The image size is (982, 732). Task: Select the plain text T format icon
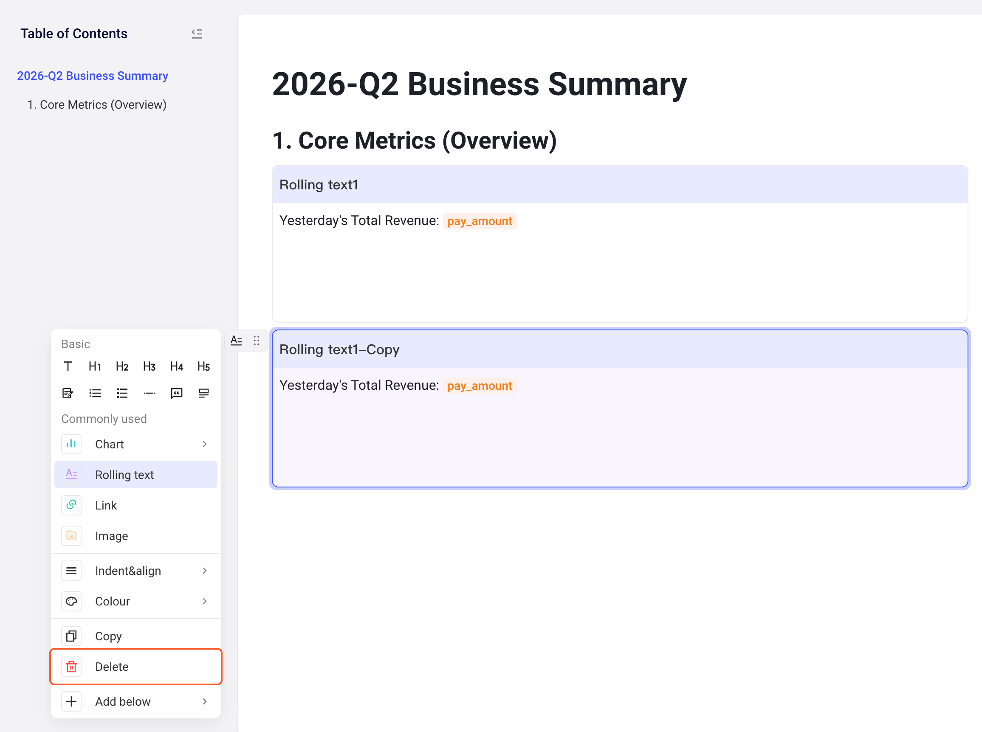pos(68,366)
